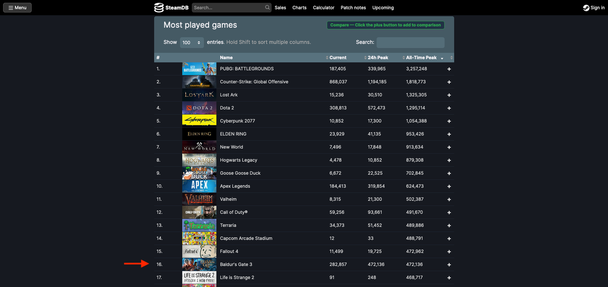
Task: Open the SteamDB logo home link
Action: [x=171, y=8]
